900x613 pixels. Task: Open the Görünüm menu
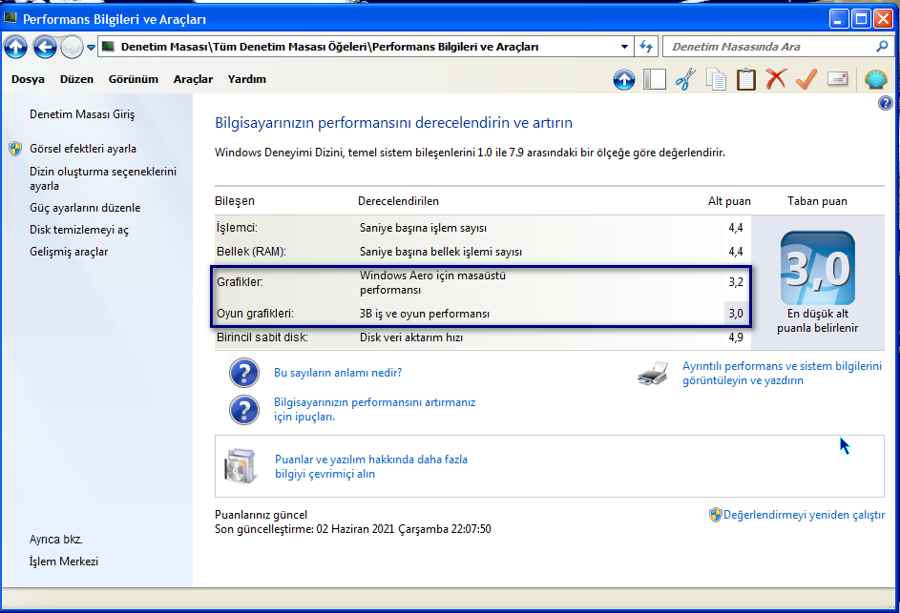pyautogui.click(x=134, y=79)
